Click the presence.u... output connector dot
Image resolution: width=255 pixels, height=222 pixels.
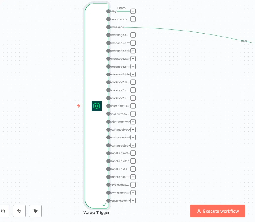[x=108, y=106]
